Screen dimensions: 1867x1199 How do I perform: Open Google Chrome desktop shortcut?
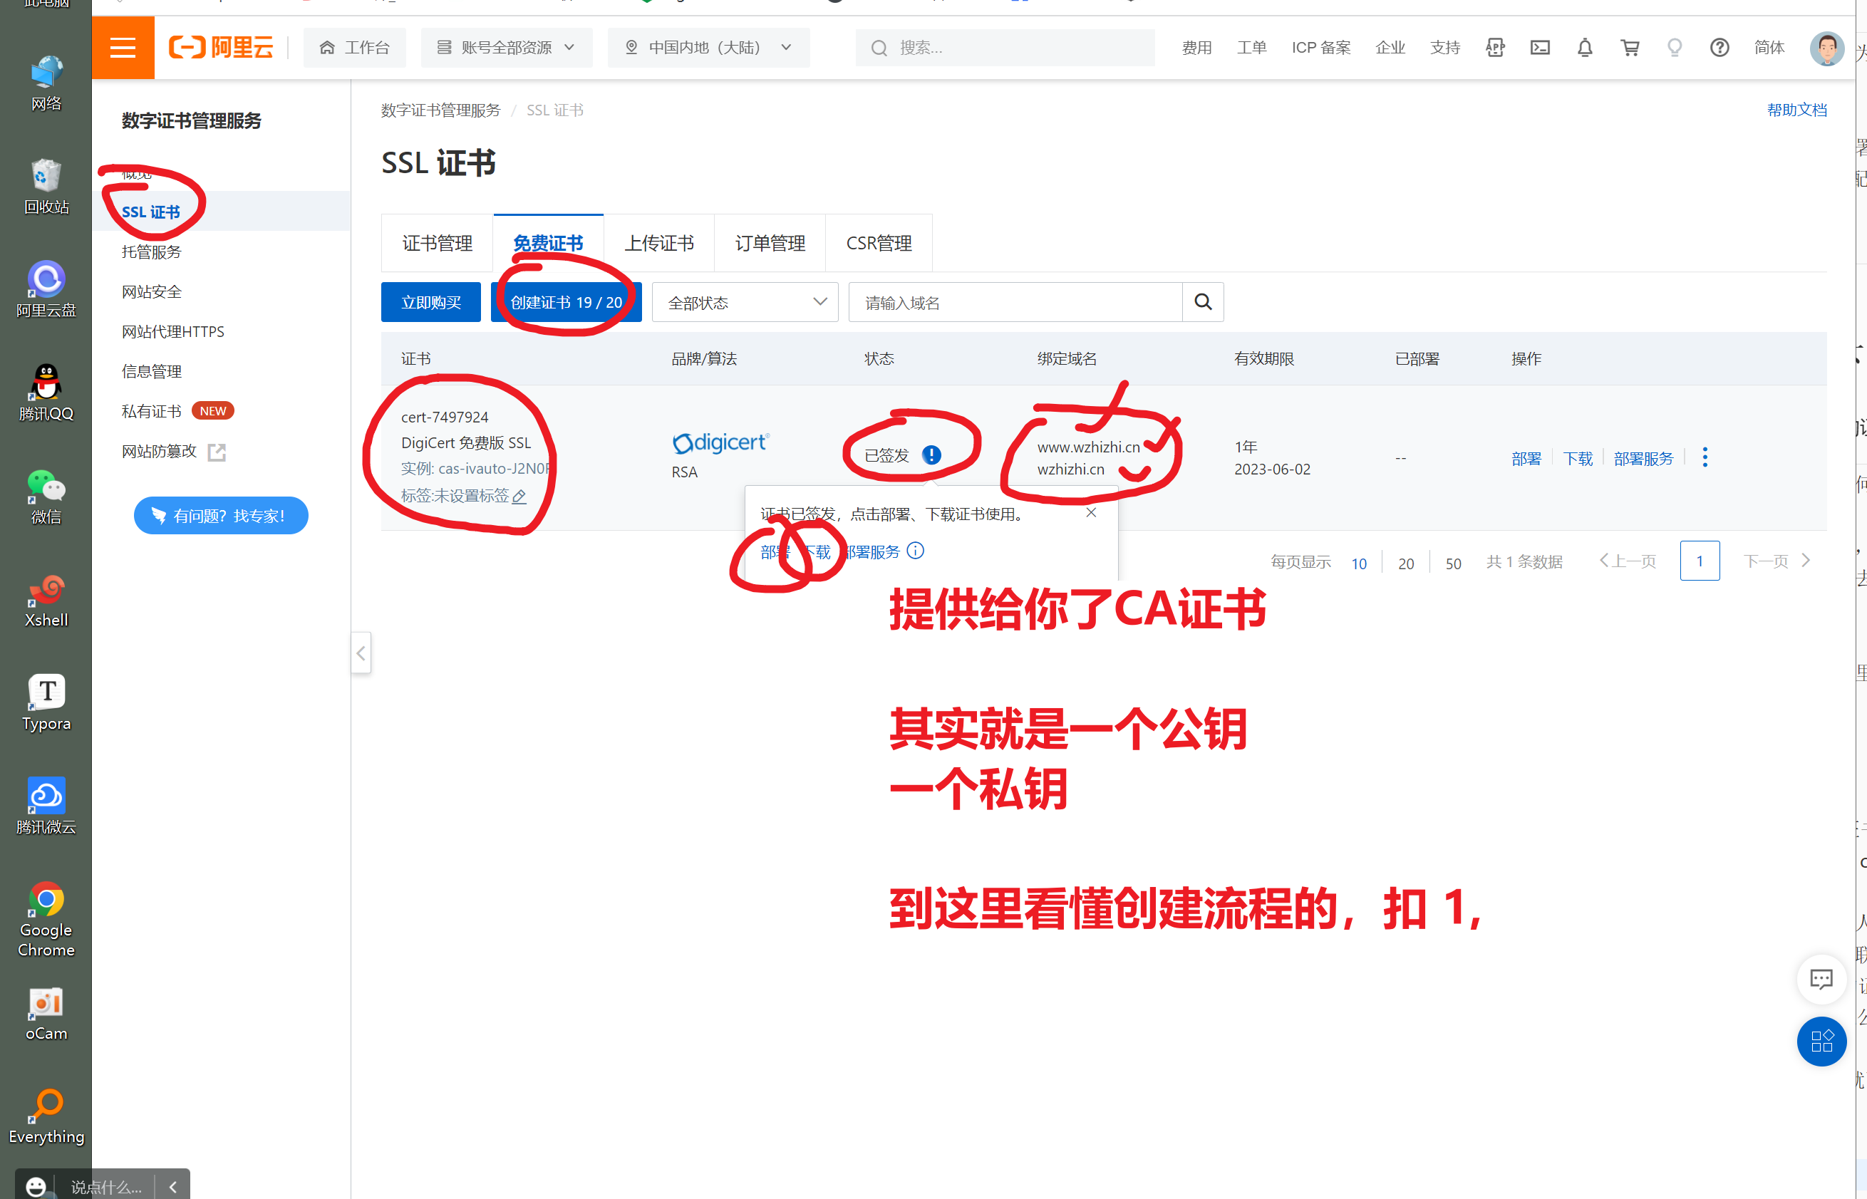point(46,919)
